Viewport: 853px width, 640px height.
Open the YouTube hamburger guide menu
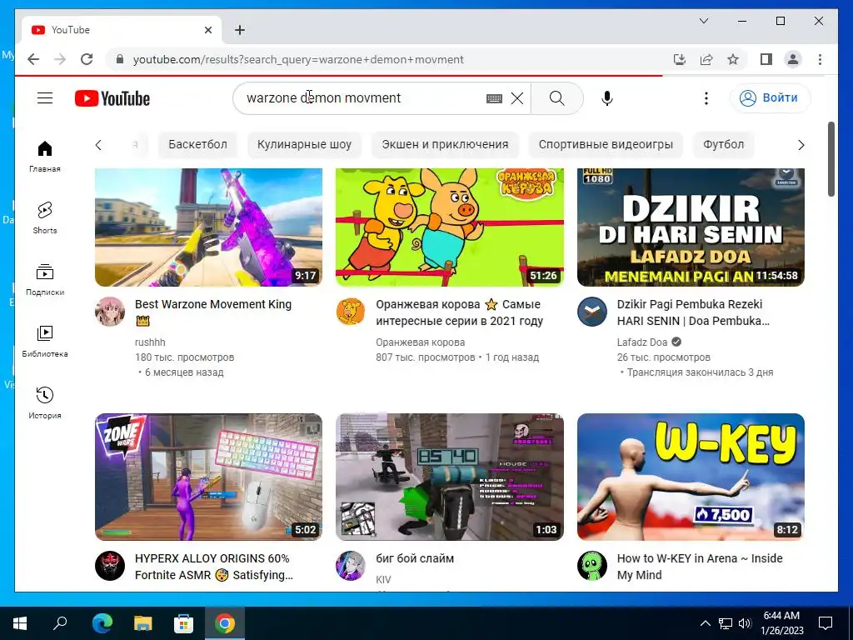pos(45,98)
